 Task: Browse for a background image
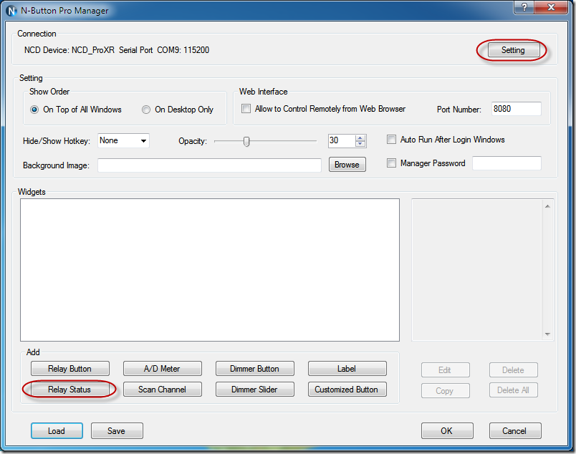[347, 165]
